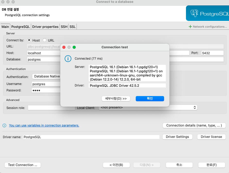Select the Host connect-by radio button
The image size is (229, 173).
tap(29, 40)
